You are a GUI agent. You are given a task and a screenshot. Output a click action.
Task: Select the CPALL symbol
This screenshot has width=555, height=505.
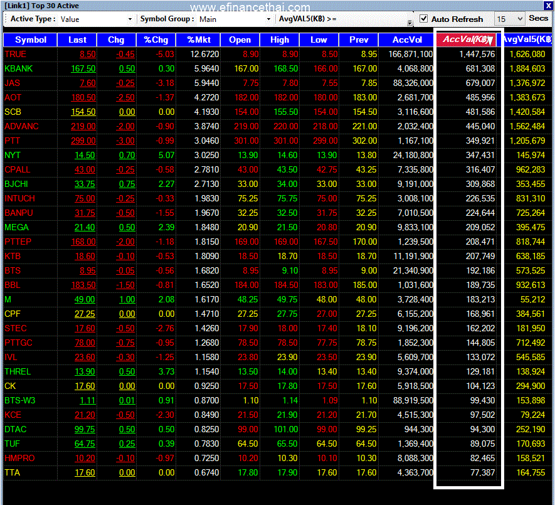[x=18, y=169]
